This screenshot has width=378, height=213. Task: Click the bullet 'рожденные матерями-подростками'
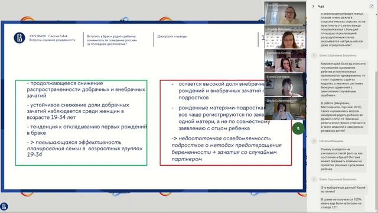coord(220,118)
